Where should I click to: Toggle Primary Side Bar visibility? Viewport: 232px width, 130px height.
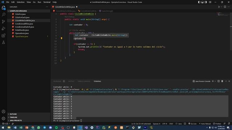coord(199,2)
